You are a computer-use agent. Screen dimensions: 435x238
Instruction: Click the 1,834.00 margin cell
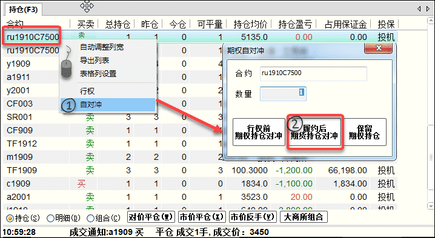350,183
